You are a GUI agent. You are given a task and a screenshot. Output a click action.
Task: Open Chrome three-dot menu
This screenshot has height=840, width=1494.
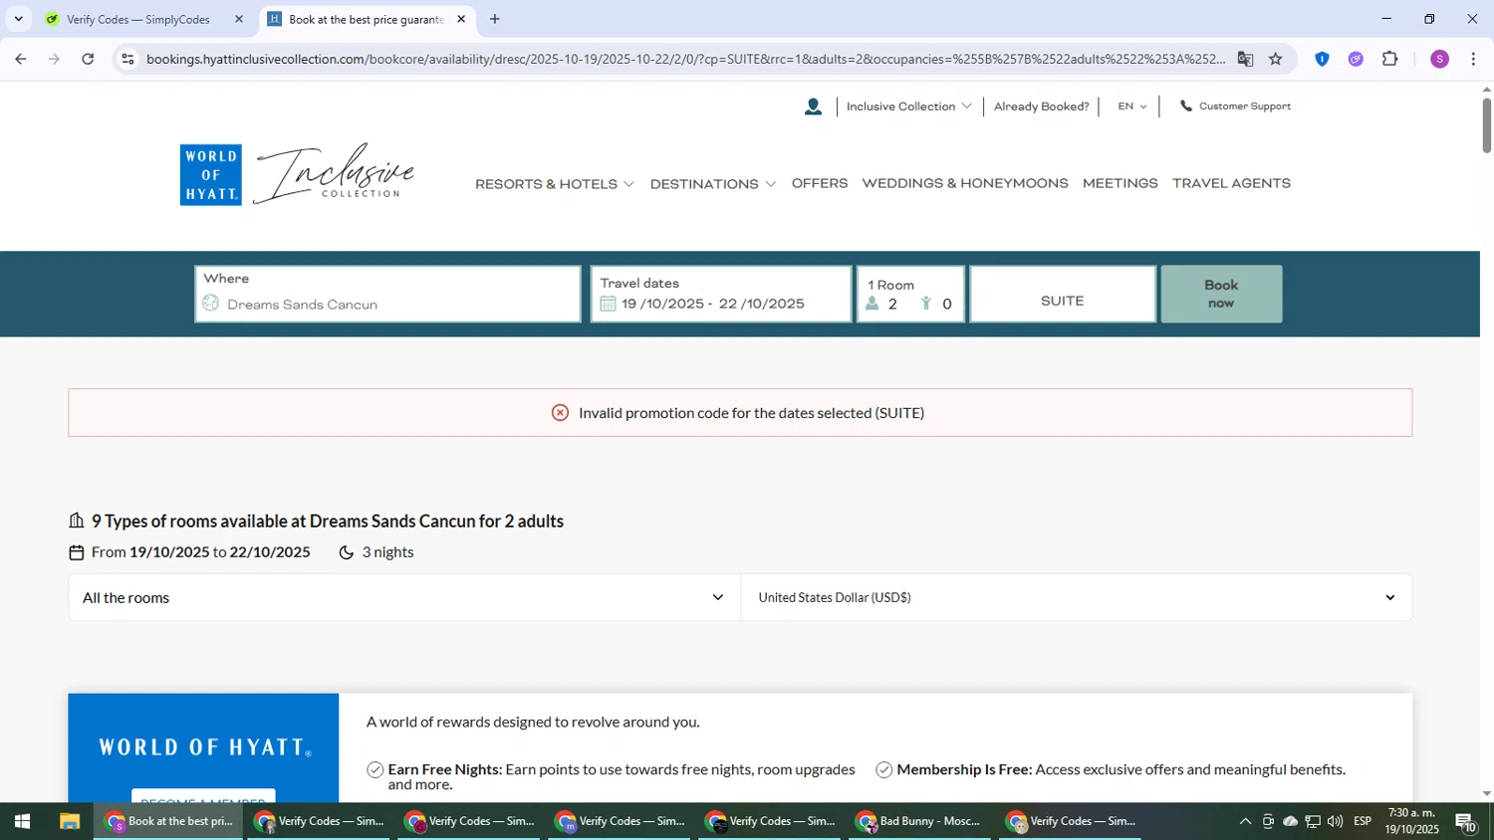point(1473,59)
